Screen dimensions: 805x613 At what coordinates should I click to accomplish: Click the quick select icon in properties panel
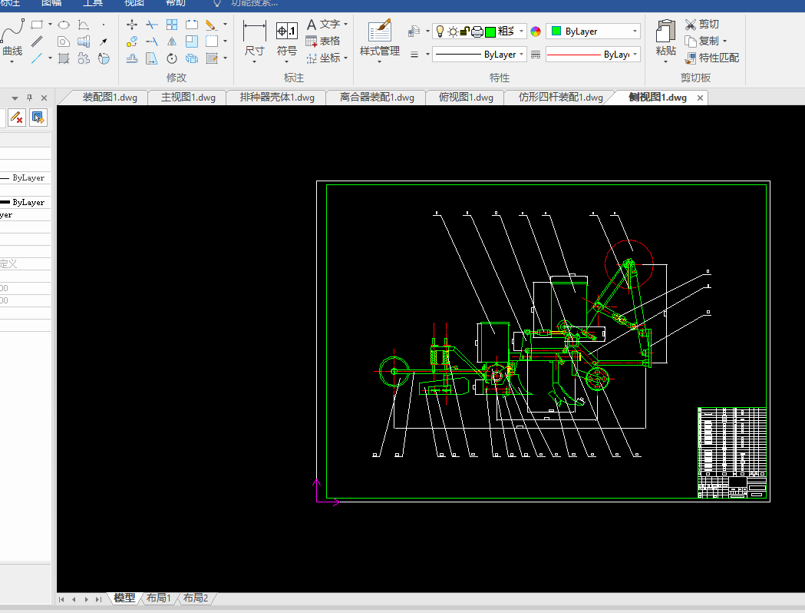38,118
